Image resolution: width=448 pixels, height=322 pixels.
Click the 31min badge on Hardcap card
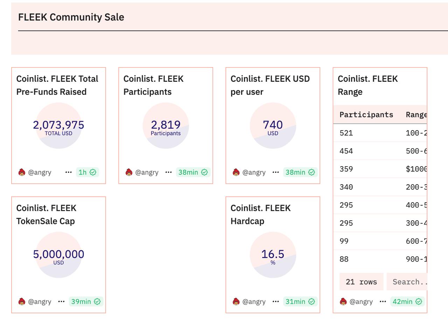point(300,301)
